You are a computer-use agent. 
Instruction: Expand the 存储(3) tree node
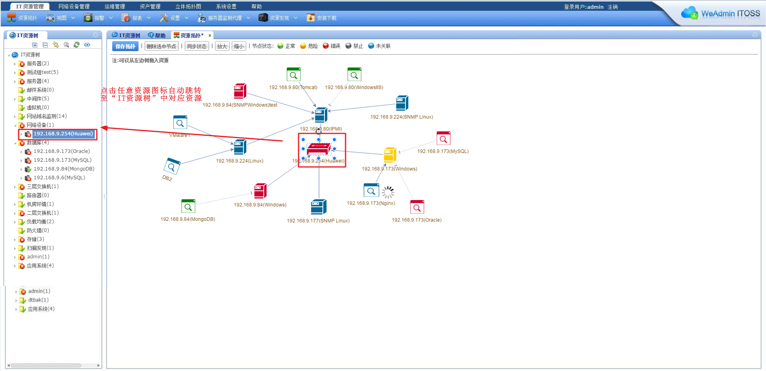coord(15,240)
